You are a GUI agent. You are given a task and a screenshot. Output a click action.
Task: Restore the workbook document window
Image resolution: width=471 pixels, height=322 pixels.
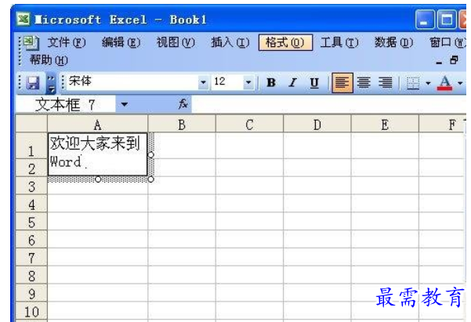(x=454, y=60)
